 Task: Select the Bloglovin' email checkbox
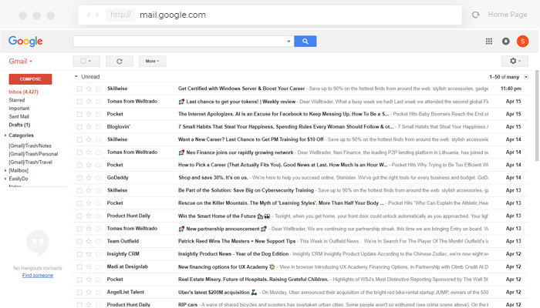pyautogui.click(x=79, y=127)
